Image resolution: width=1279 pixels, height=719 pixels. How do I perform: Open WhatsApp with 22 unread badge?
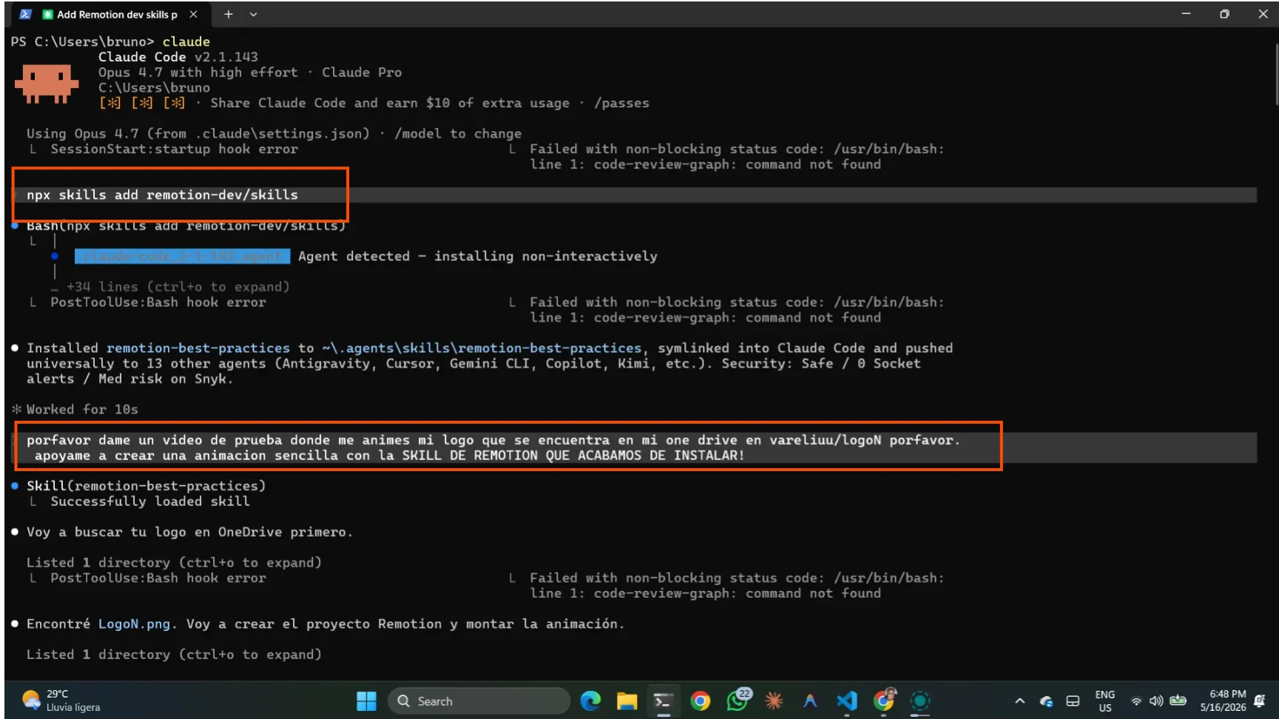738,700
